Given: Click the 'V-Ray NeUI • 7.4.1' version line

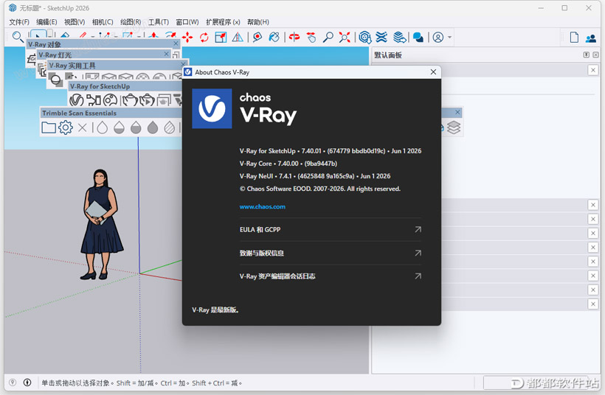Looking at the screenshot, I should [x=315, y=176].
